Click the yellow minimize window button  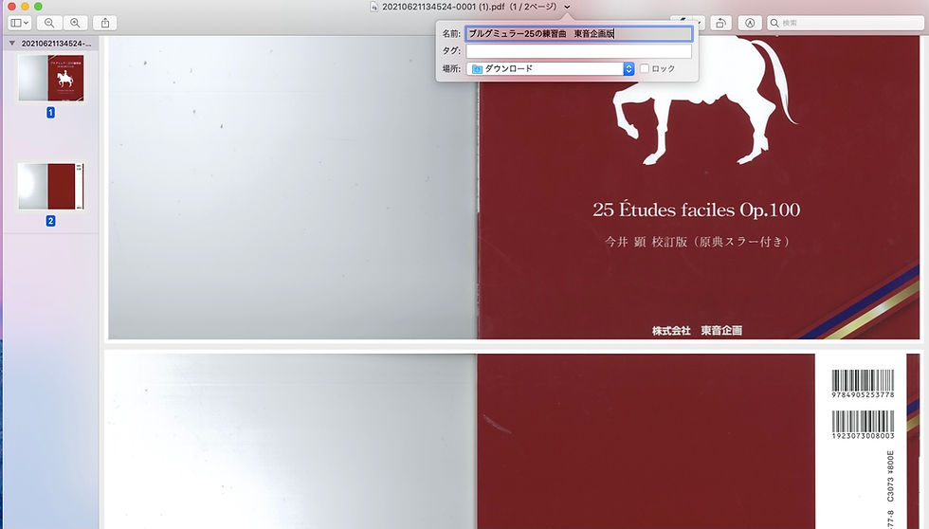click(25, 6)
